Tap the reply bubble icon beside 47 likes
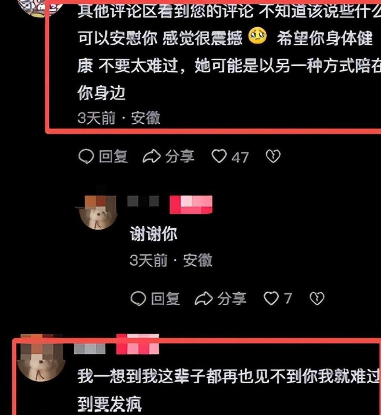This screenshot has width=381, height=415. (x=86, y=156)
